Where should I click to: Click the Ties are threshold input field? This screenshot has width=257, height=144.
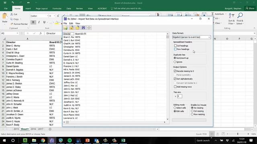coord(179,96)
